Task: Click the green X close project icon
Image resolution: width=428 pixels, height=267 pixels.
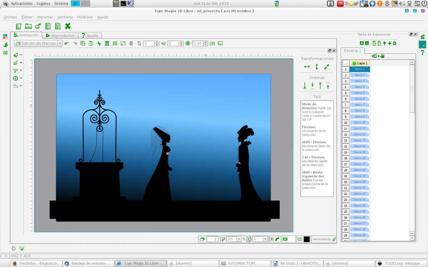Action: [x=67, y=26]
